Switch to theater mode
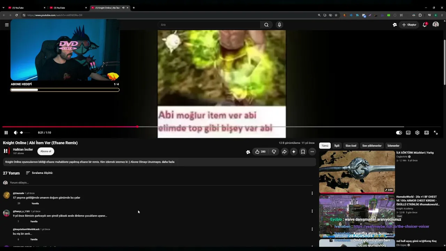 tap(426, 132)
